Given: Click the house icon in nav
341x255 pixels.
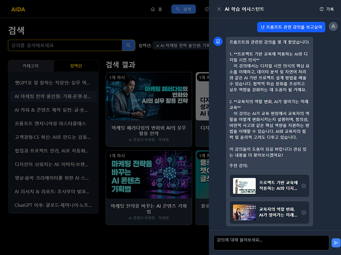Looking at the screenshot, I should (153, 9).
